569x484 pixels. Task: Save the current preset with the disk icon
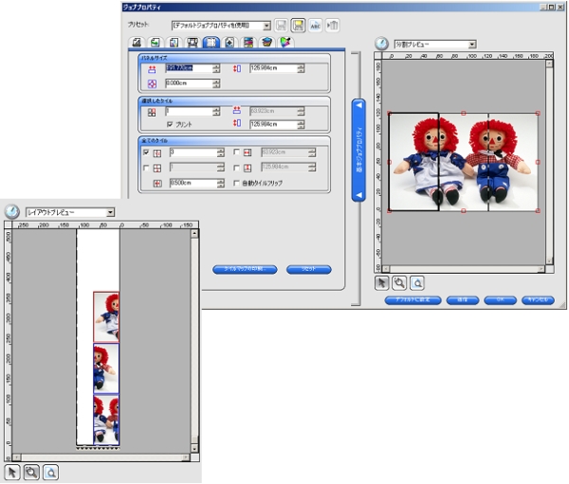coord(281,26)
